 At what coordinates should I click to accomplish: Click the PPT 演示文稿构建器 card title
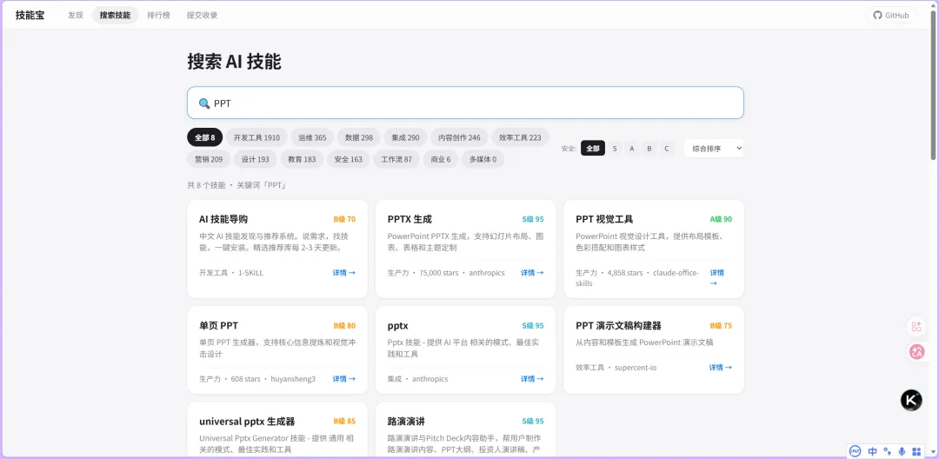pyautogui.click(x=619, y=325)
